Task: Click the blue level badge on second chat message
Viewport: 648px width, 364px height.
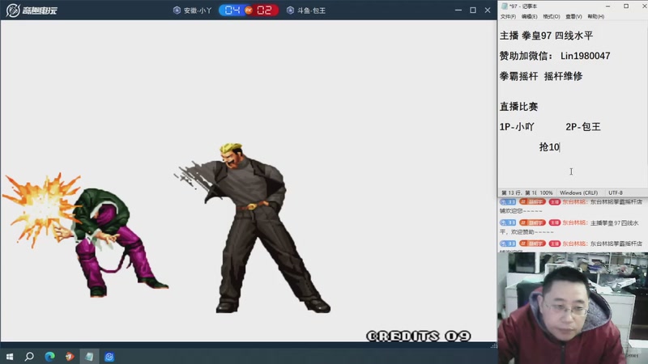Action: [508, 223]
